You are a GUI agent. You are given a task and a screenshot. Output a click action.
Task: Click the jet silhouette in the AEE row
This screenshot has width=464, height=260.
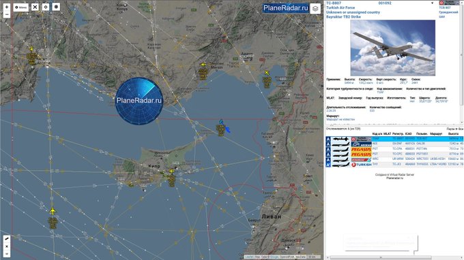point(340,144)
